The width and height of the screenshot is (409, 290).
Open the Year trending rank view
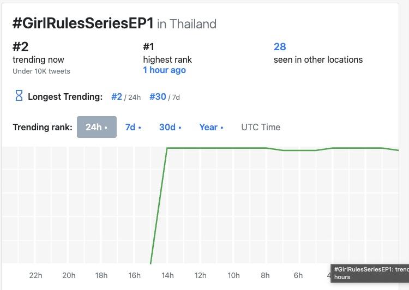212,127
